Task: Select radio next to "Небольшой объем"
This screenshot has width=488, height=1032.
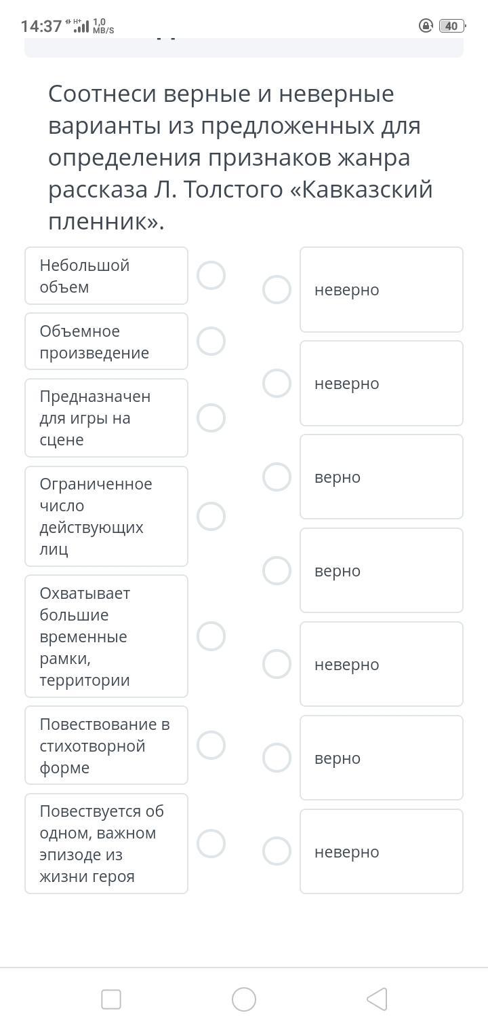Action: (211, 276)
